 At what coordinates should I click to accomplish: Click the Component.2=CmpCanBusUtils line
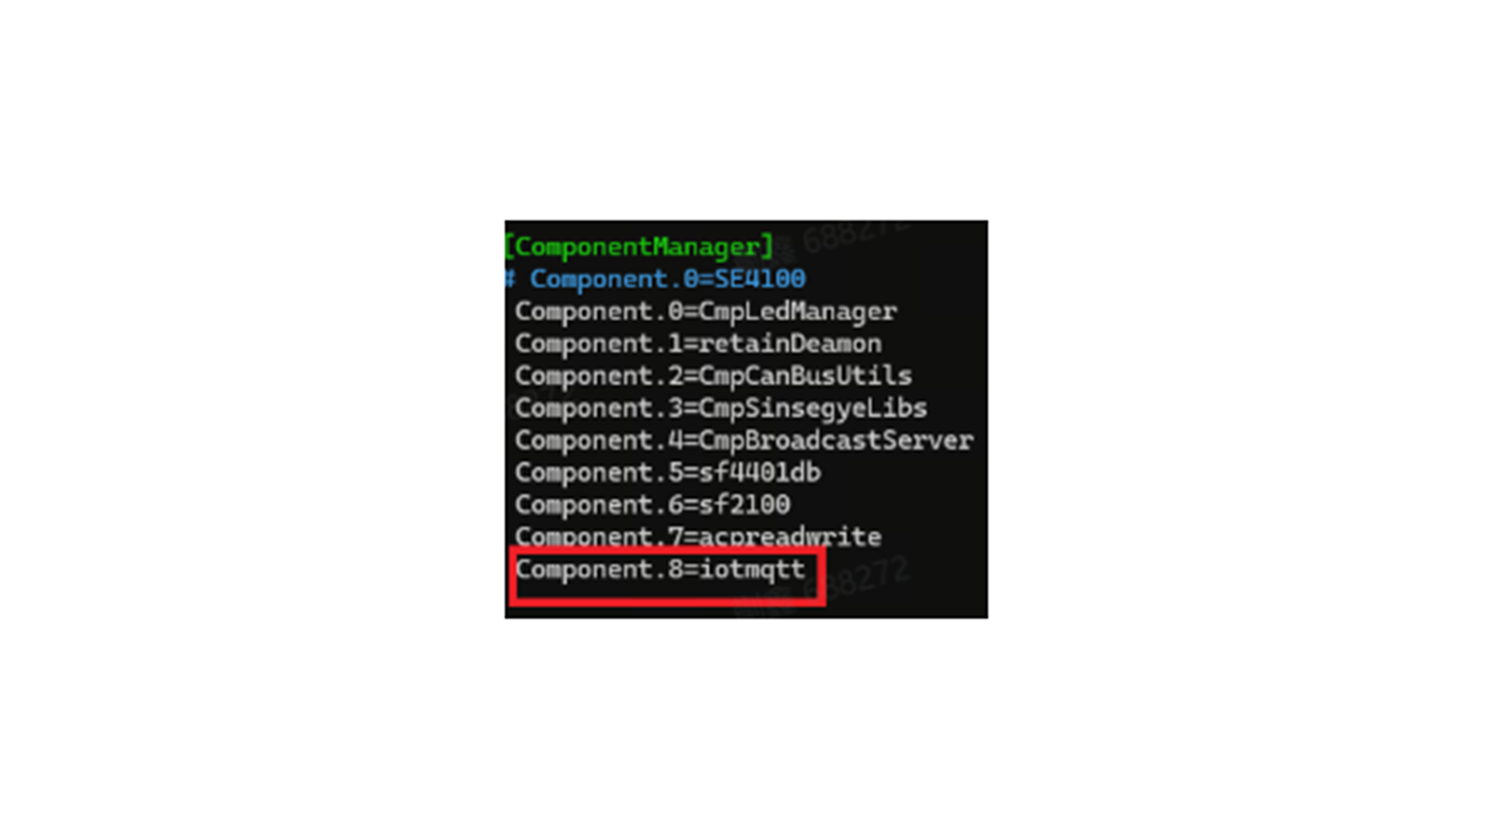tap(713, 376)
